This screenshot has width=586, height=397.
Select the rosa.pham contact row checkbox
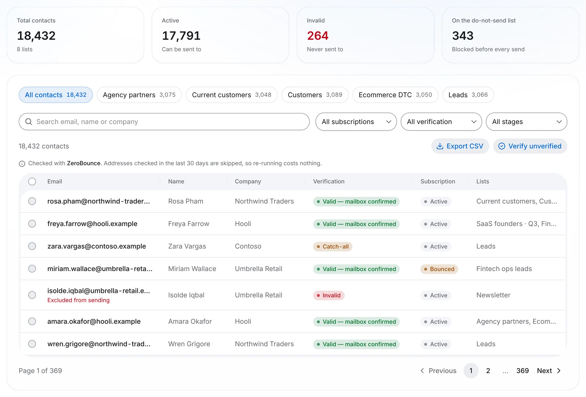point(32,201)
